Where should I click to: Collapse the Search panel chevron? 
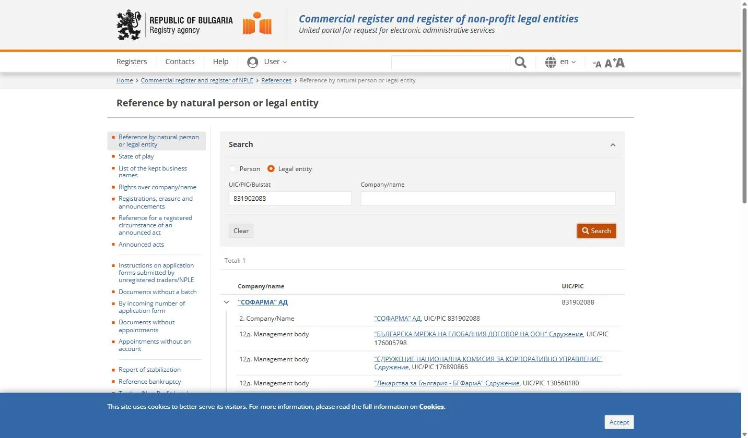613,145
